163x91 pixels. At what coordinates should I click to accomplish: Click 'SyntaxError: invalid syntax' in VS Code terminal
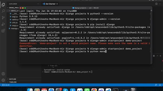[57, 70]
